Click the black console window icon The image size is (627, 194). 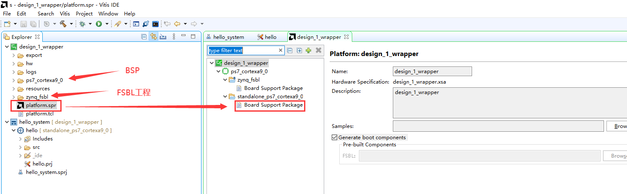[155, 24]
